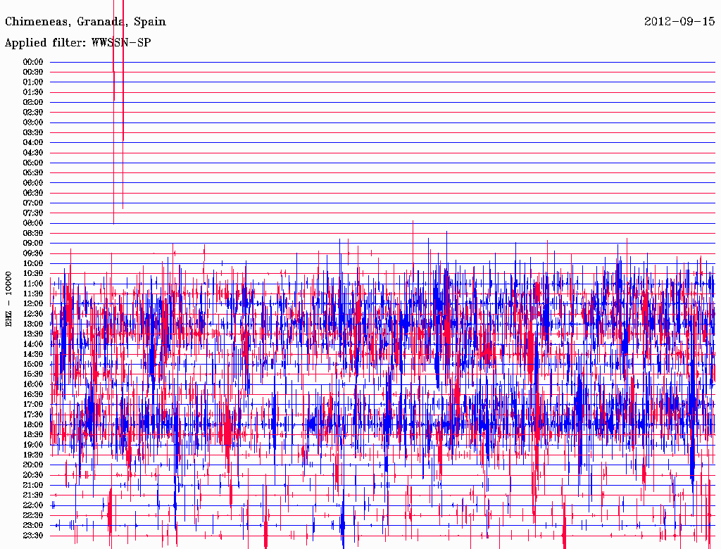Screen dimensions: 721x549
Task: Select the 12:00 time label
Action: point(33,303)
